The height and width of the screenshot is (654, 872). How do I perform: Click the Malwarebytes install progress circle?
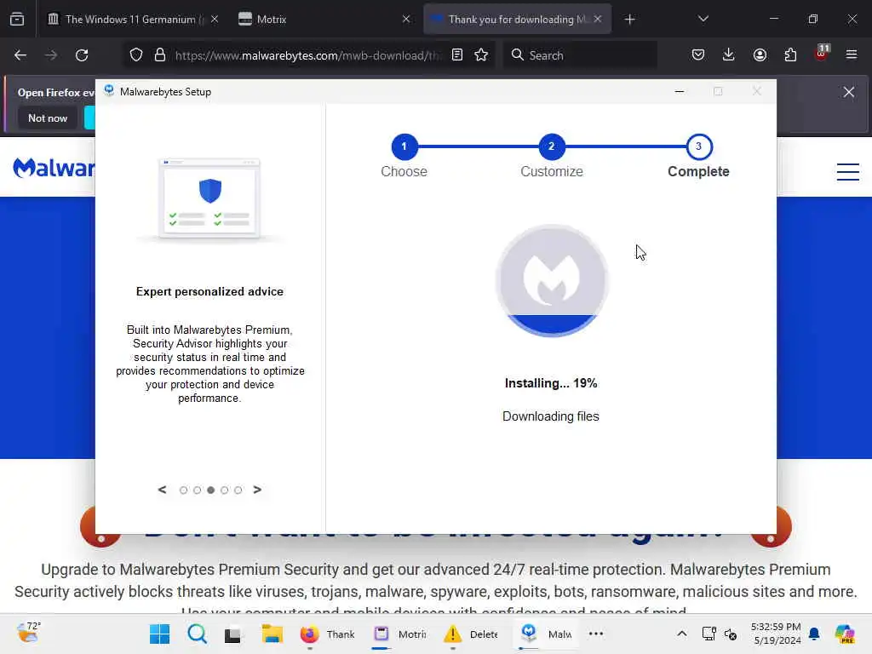coord(552,280)
